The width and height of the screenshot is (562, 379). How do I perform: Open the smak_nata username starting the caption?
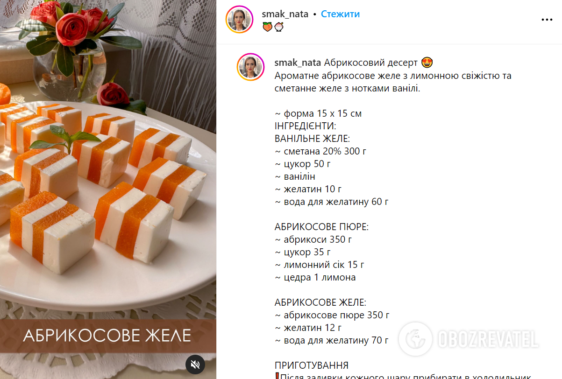[x=298, y=63]
